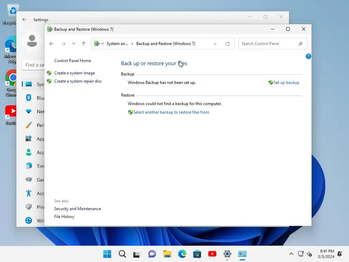Click the user avatar in Settings

pos(32,41)
